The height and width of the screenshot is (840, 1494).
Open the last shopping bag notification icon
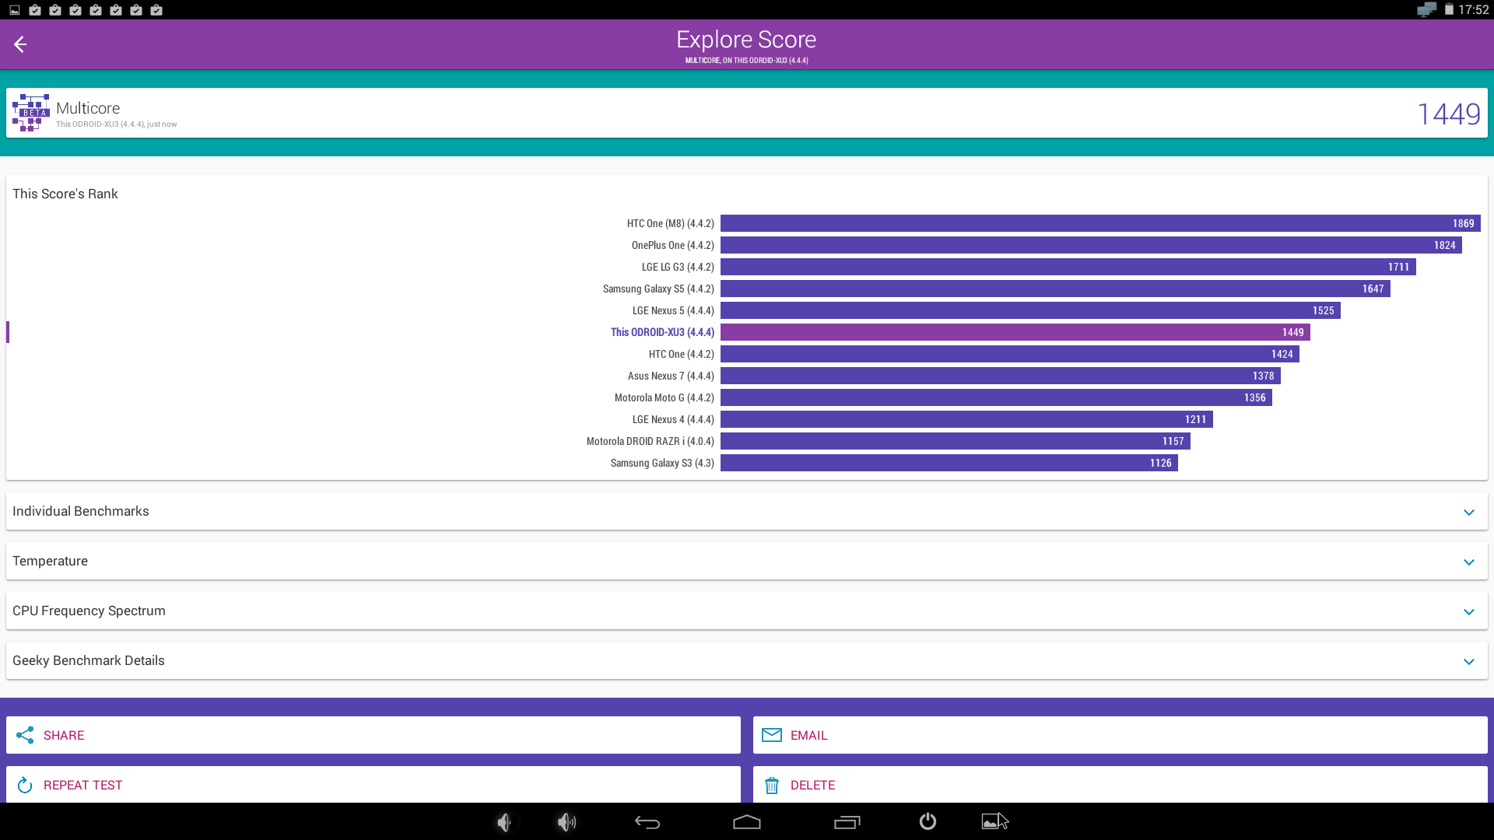(156, 10)
